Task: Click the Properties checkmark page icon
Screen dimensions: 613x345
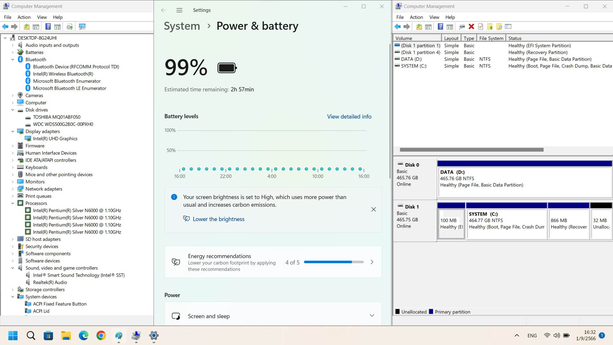Action: click(481, 27)
